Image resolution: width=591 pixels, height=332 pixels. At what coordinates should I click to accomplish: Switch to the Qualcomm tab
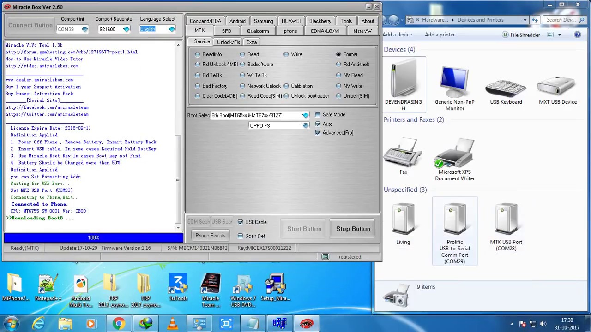pos(258,31)
